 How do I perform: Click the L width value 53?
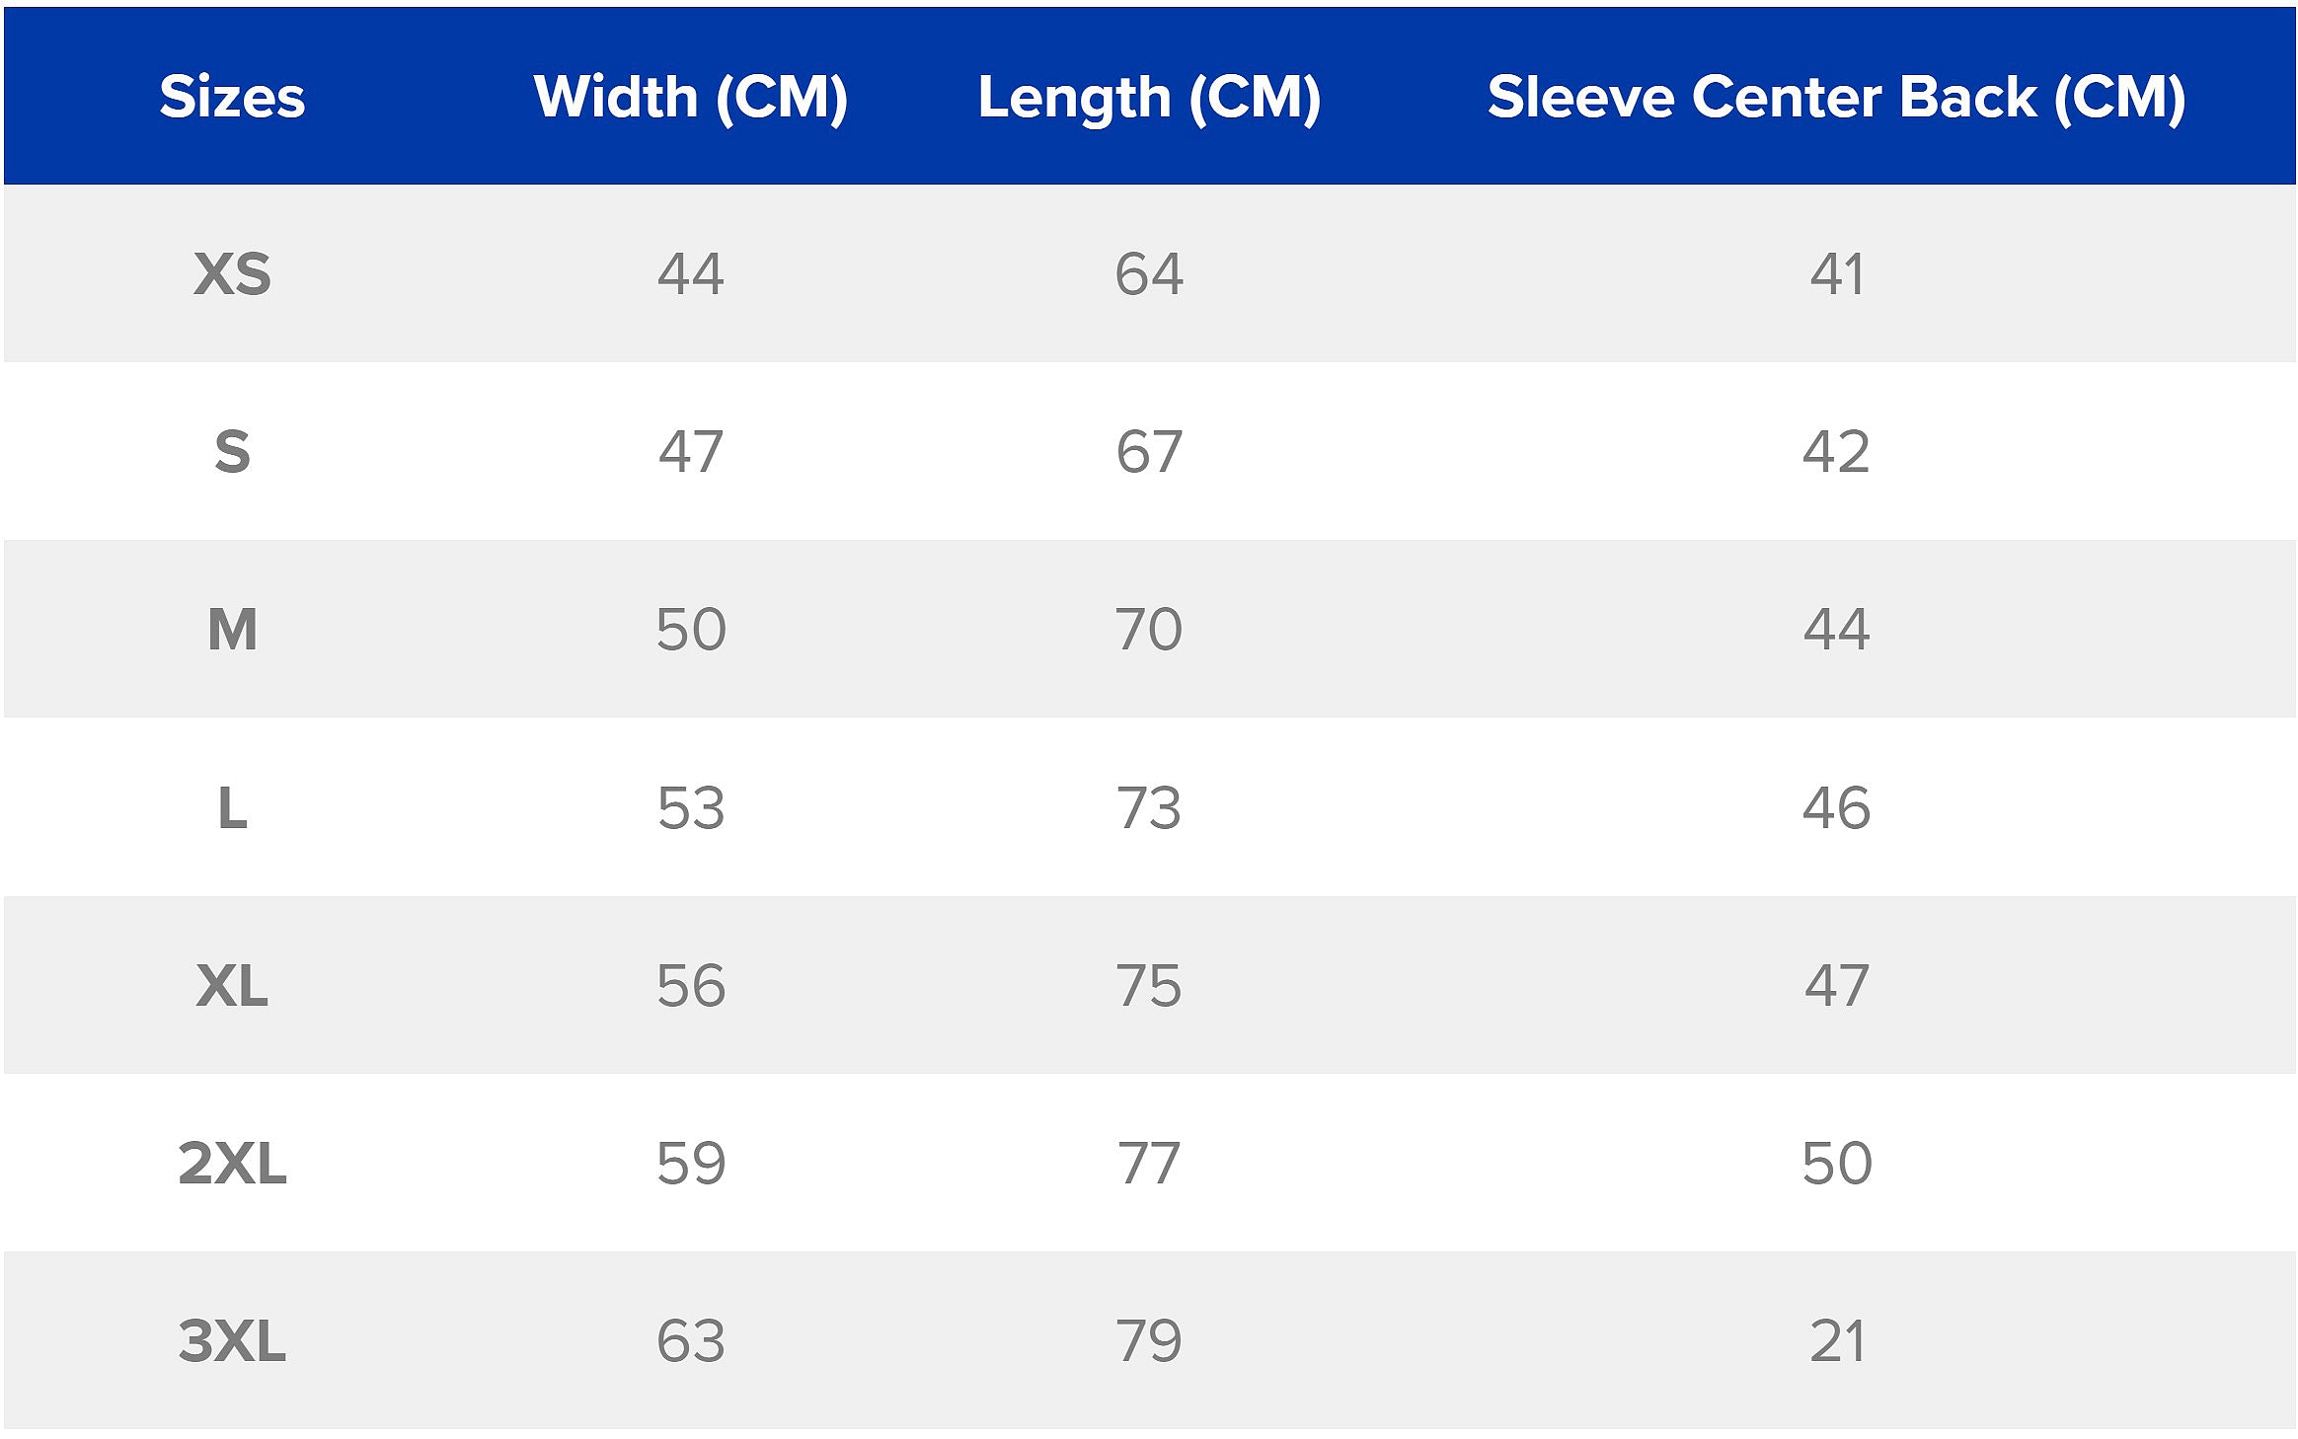691,808
